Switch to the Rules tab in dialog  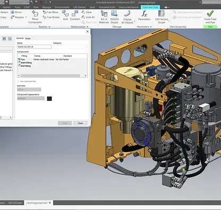click(28, 38)
